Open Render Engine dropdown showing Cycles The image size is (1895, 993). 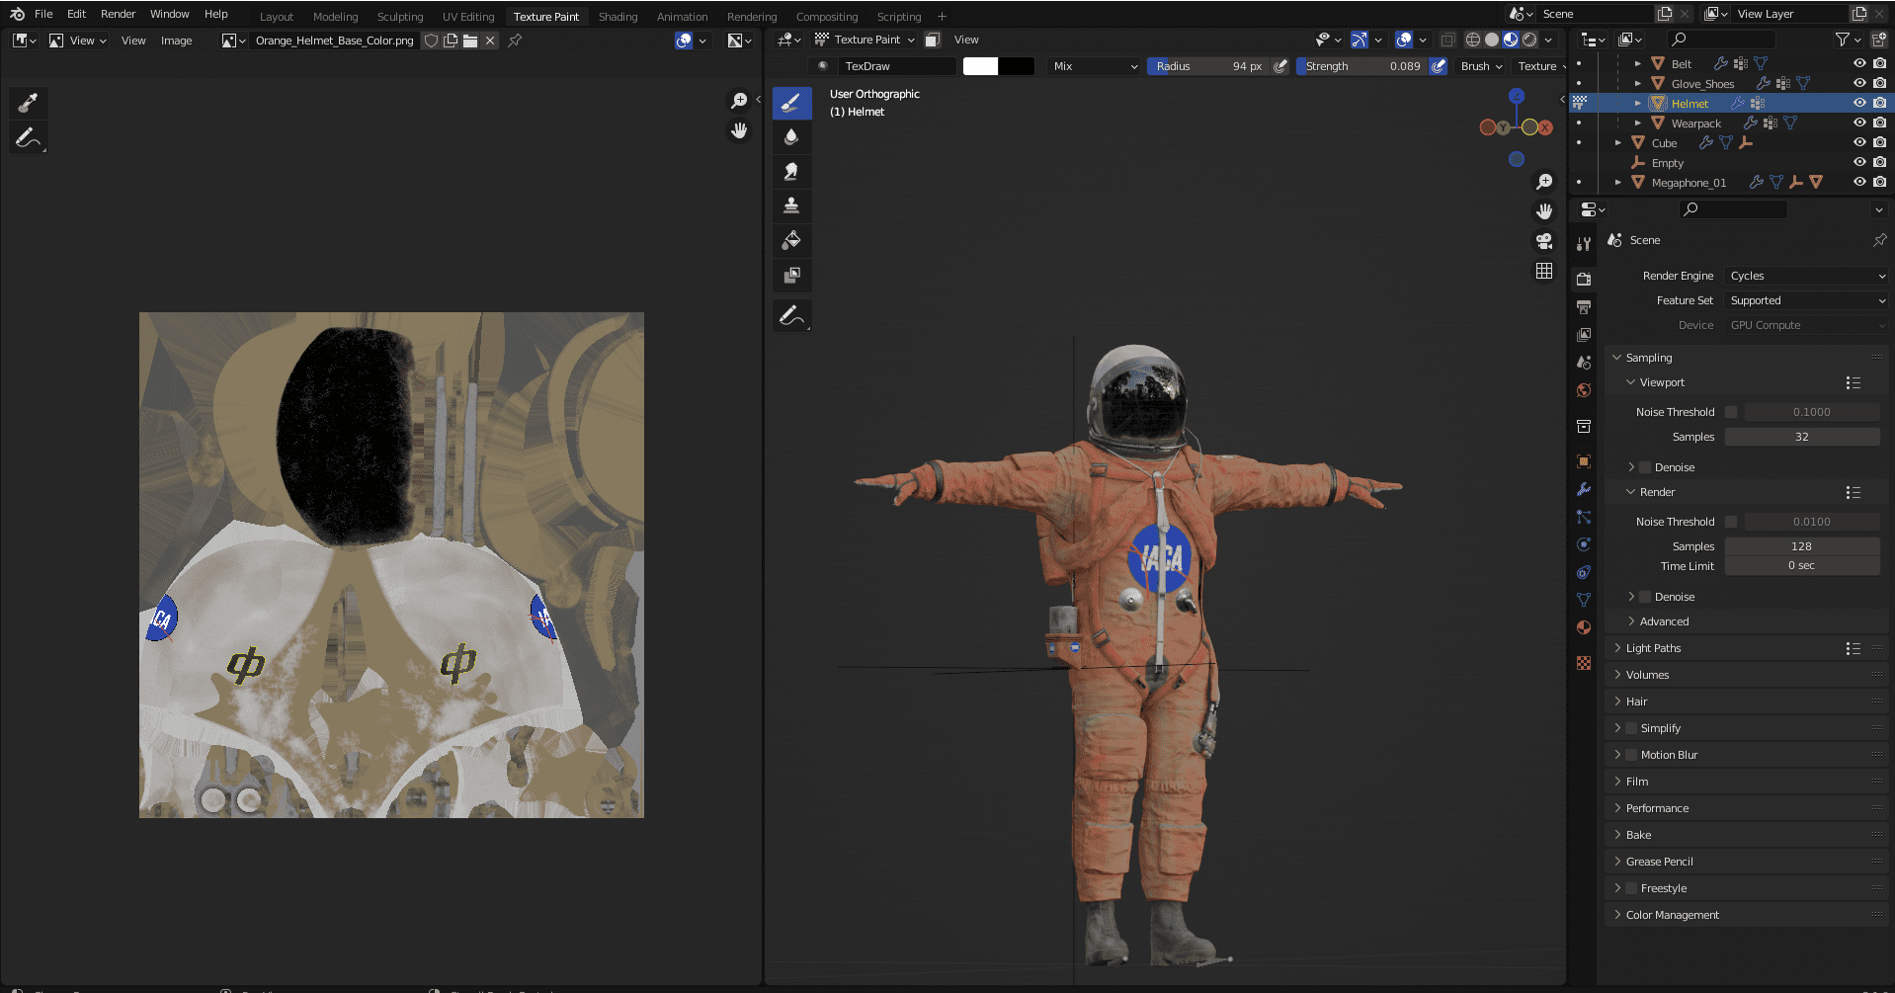click(x=1806, y=276)
